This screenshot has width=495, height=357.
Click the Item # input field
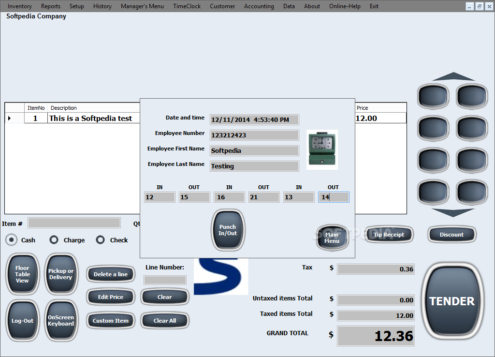(74, 223)
